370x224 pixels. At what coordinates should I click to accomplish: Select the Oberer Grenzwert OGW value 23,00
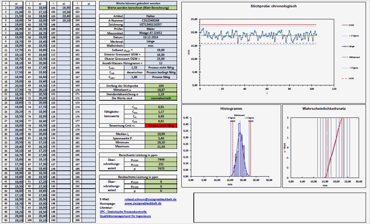pos(161,59)
